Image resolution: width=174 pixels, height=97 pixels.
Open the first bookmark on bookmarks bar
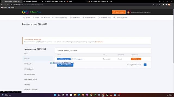tap(4, 8)
